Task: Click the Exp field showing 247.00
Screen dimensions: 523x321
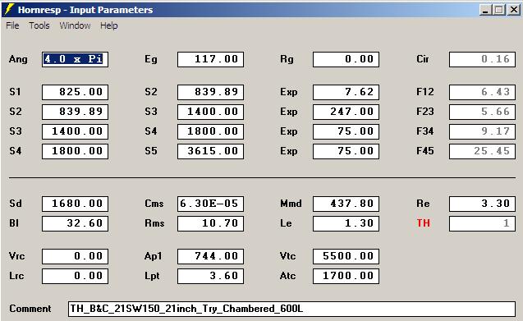Action: coord(346,112)
